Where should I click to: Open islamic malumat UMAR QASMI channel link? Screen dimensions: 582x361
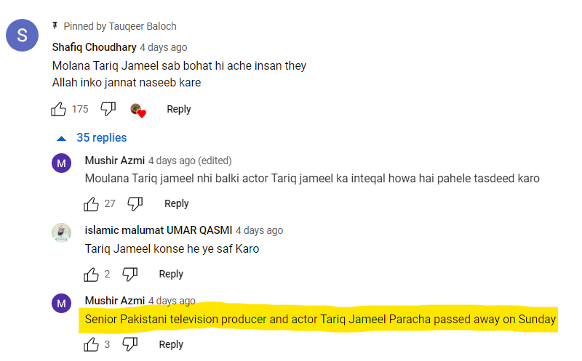[159, 230]
